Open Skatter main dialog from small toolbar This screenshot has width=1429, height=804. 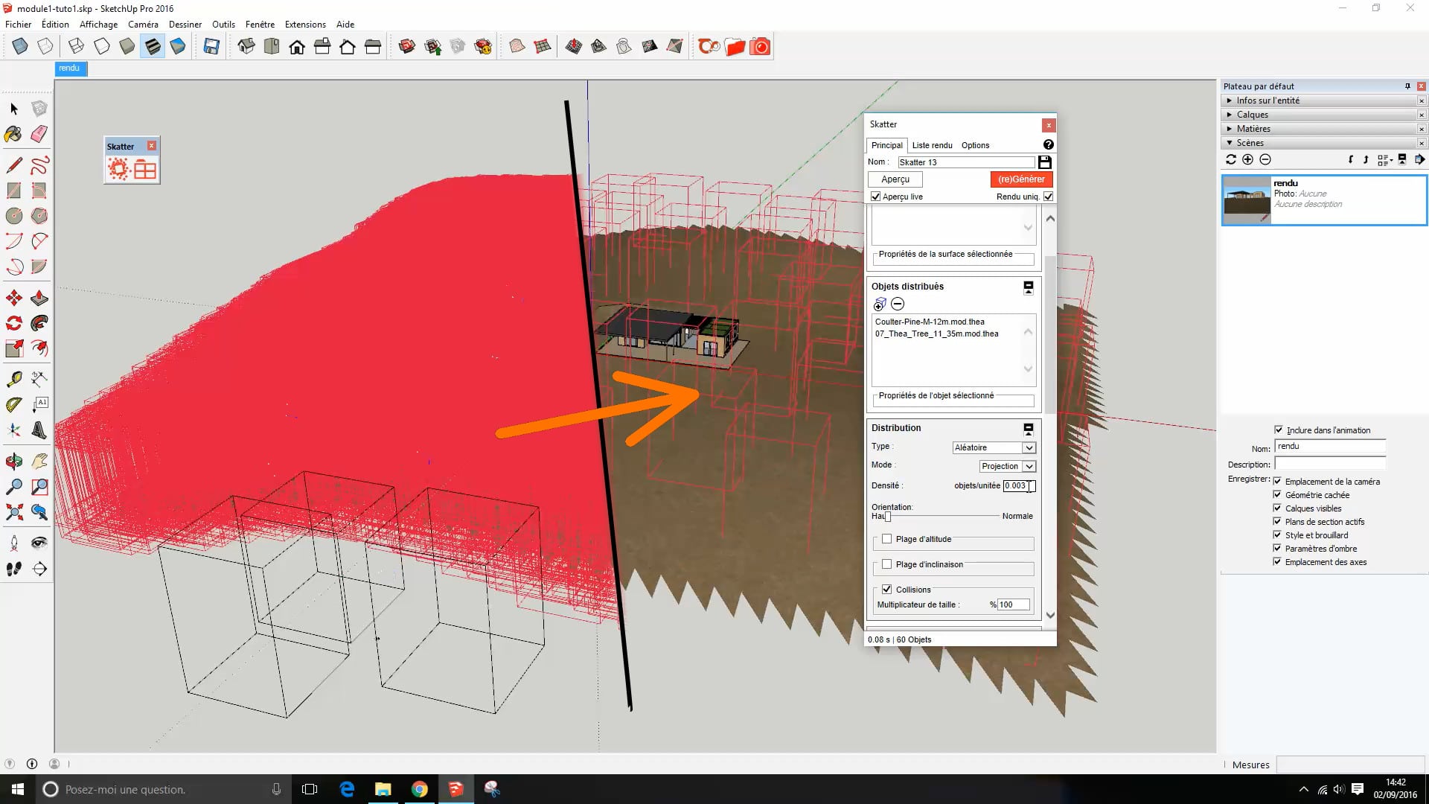tap(119, 170)
